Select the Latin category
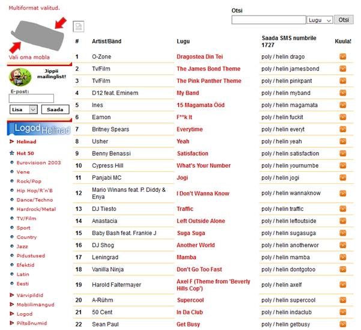361x330 pixels. (x=23, y=274)
